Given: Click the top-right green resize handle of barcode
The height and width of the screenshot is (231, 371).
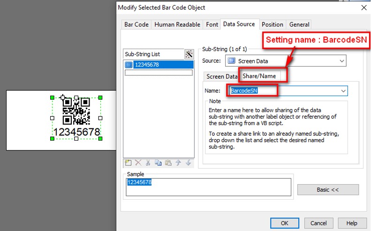Looking at the screenshot, I should click(100, 97).
